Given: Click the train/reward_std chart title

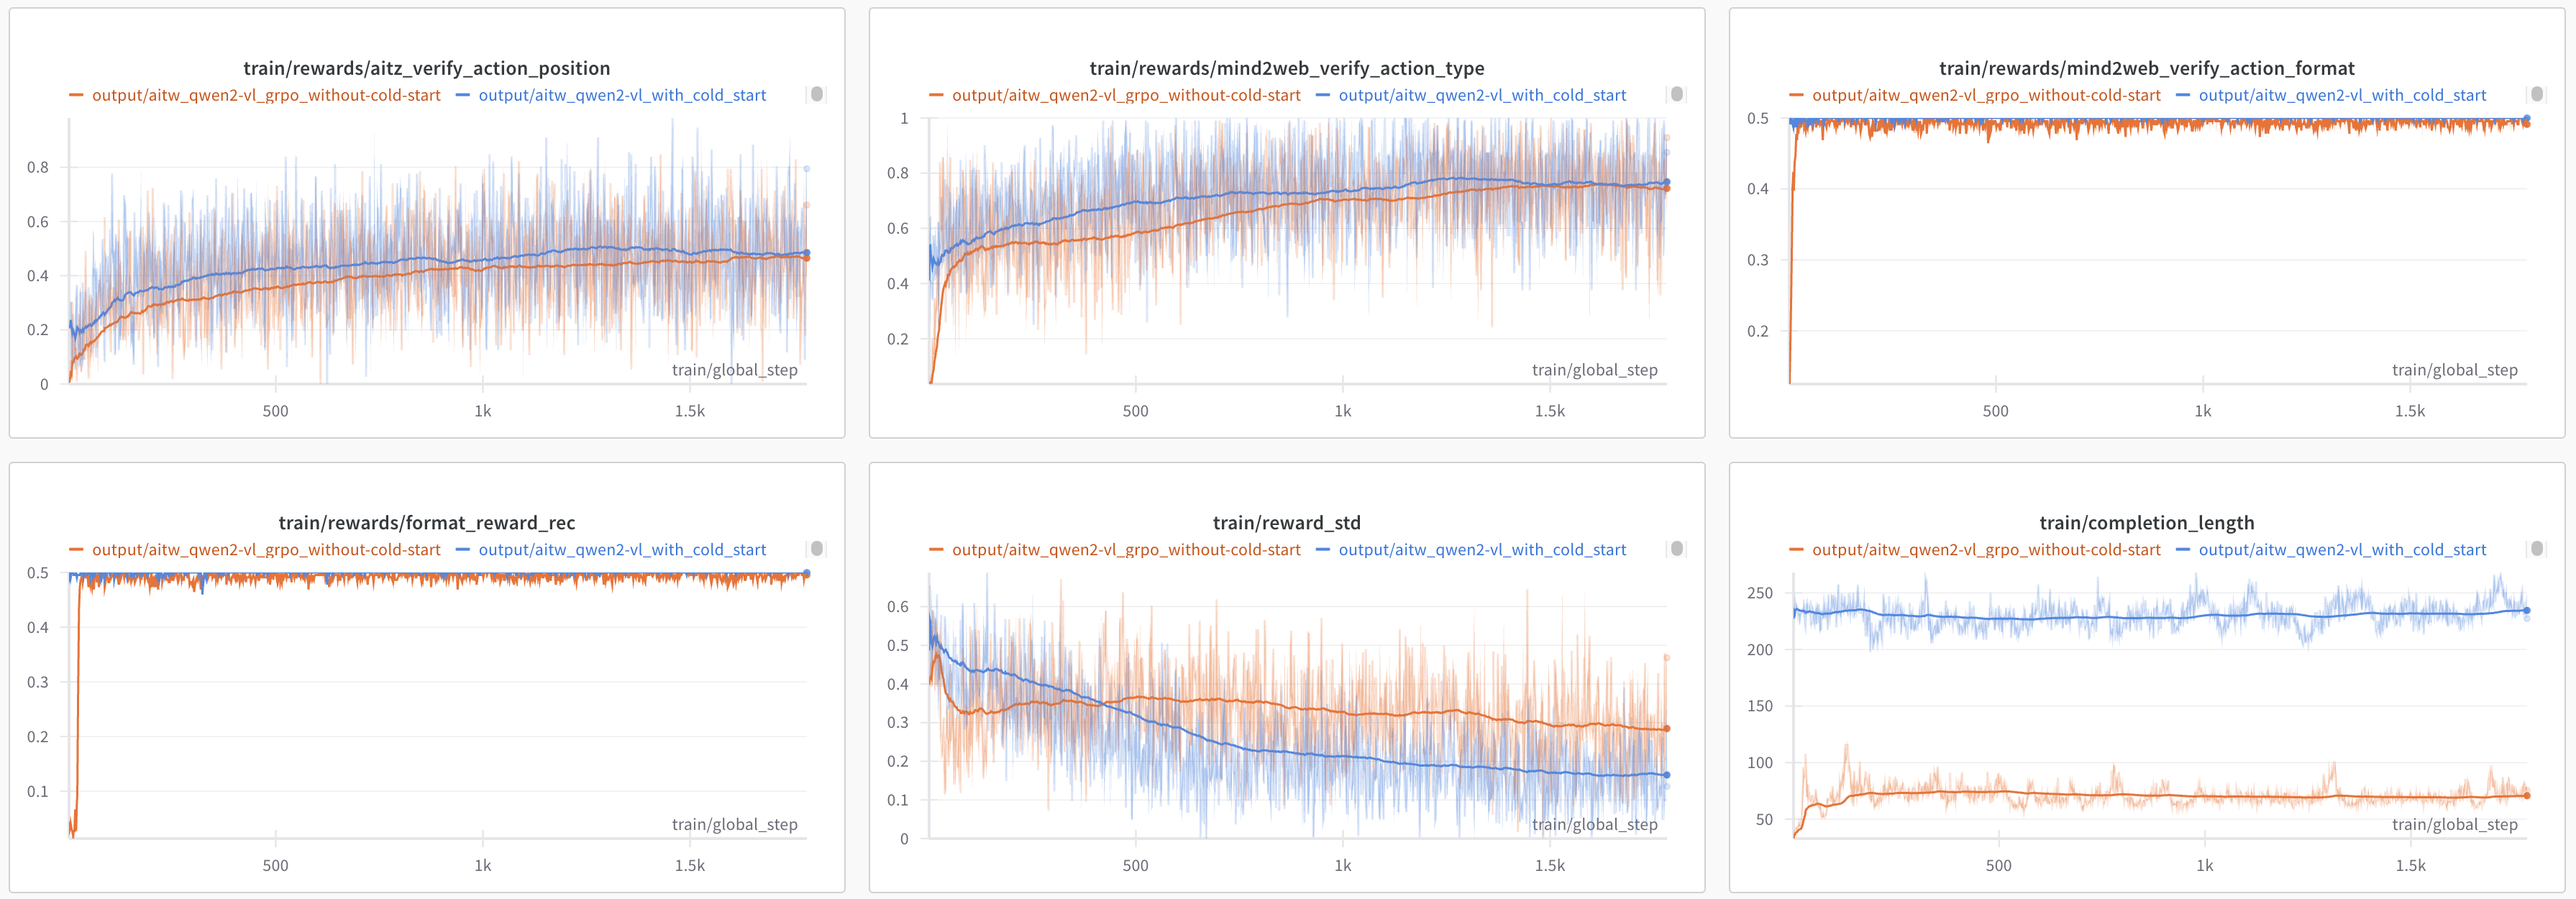Looking at the screenshot, I should 1286,523.
